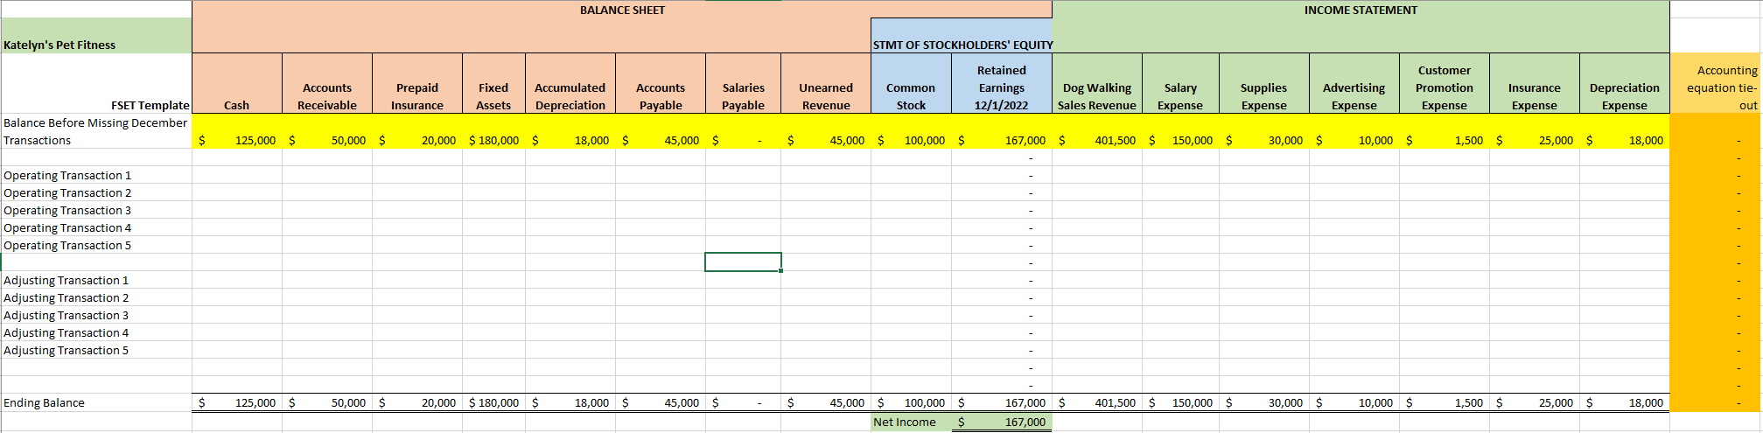The height and width of the screenshot is (433, 1763).
Task: Click the Balance Before Missing December label
Action: tap(96, 131)
